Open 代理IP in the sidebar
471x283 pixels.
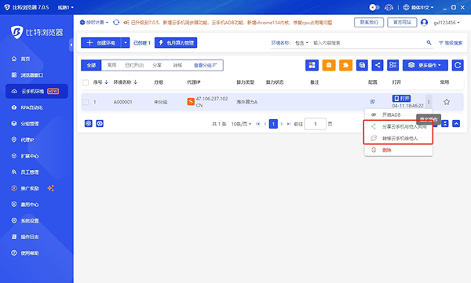coord(23,140)
